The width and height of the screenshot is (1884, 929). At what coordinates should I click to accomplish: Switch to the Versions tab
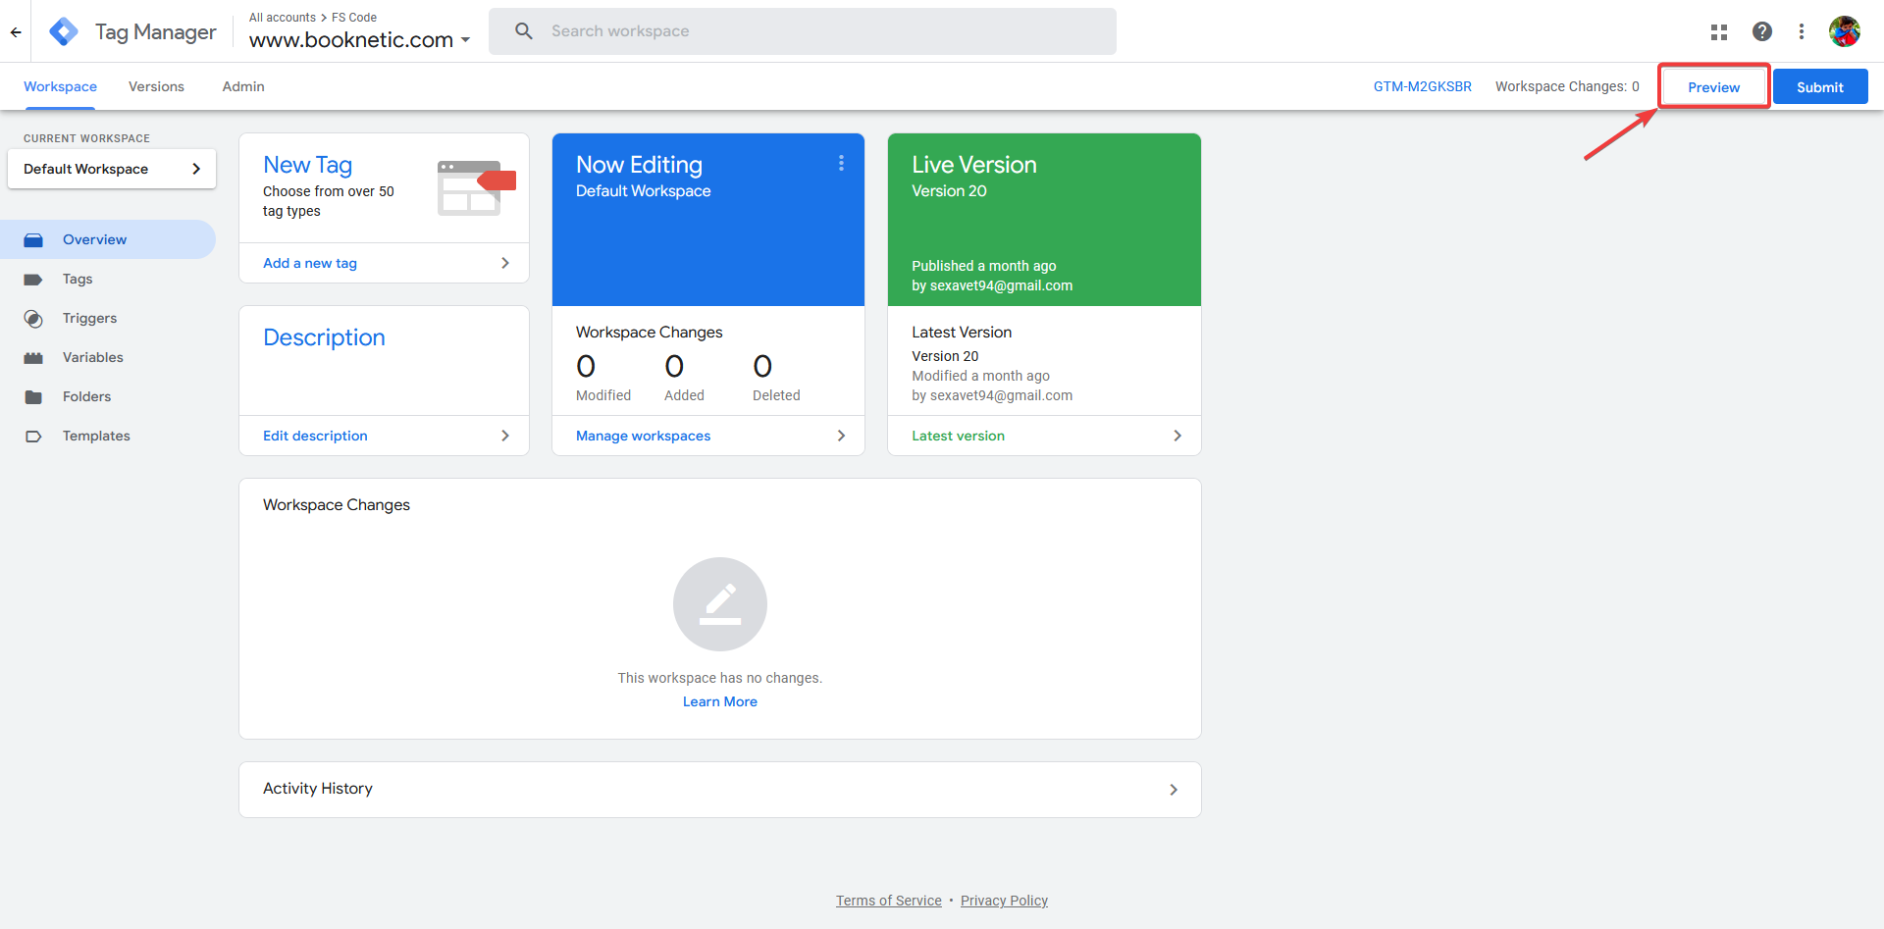tap(155, 86)
